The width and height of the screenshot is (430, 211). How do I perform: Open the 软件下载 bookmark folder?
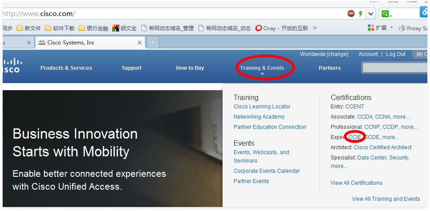(59, 28)
